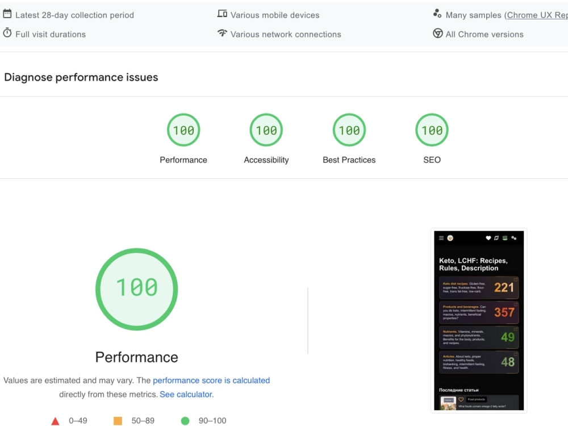Open the 'performance score is calculated' link
The image size is (568, 426).
211,381
